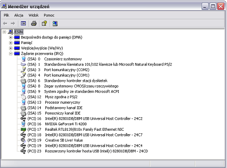Select Realtek RTL8139/810x Ethernet NIC text
The image size is (227, 168).
[84, 129]
